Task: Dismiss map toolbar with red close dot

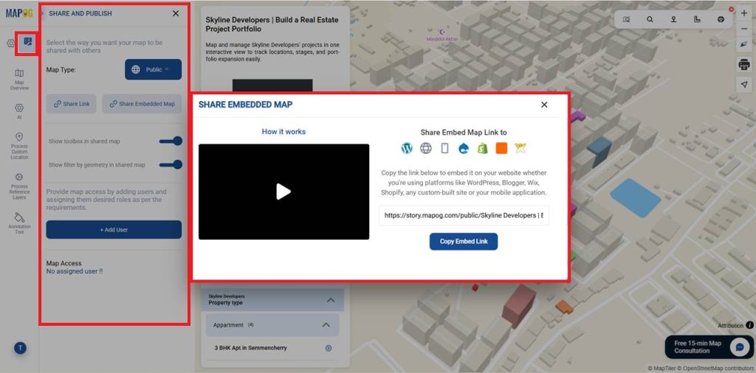Action: coord(732,9)
